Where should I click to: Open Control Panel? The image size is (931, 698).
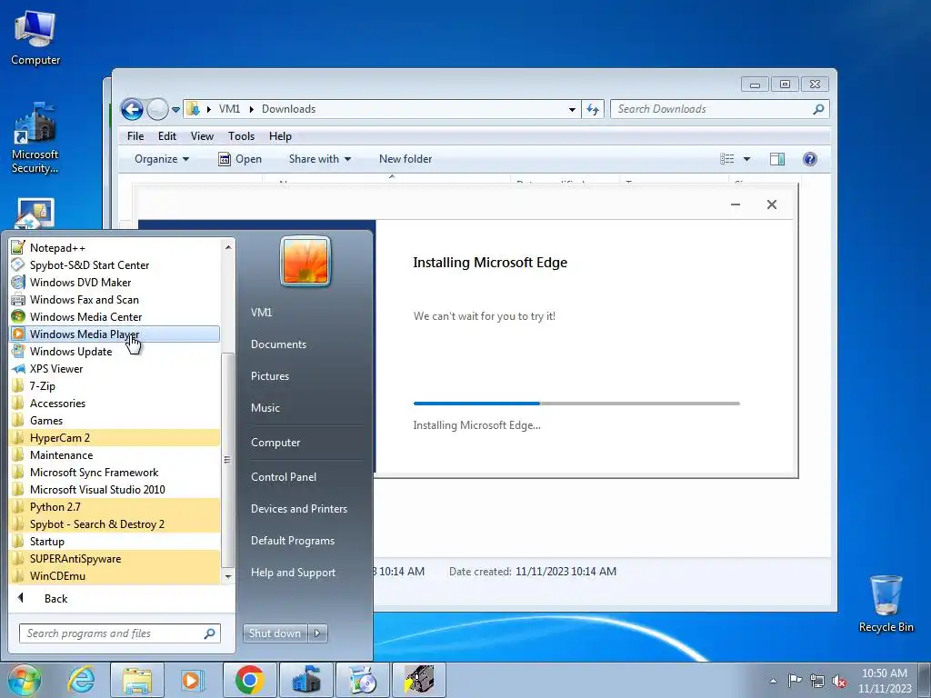tap(284, 476)
